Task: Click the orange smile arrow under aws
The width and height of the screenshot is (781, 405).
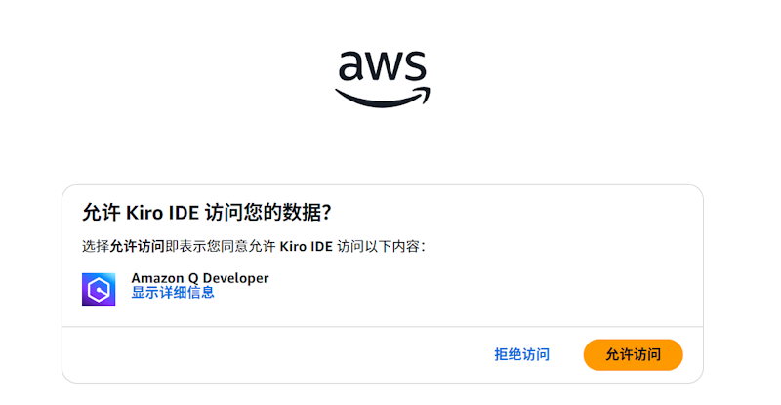Action: coord(382,98)
